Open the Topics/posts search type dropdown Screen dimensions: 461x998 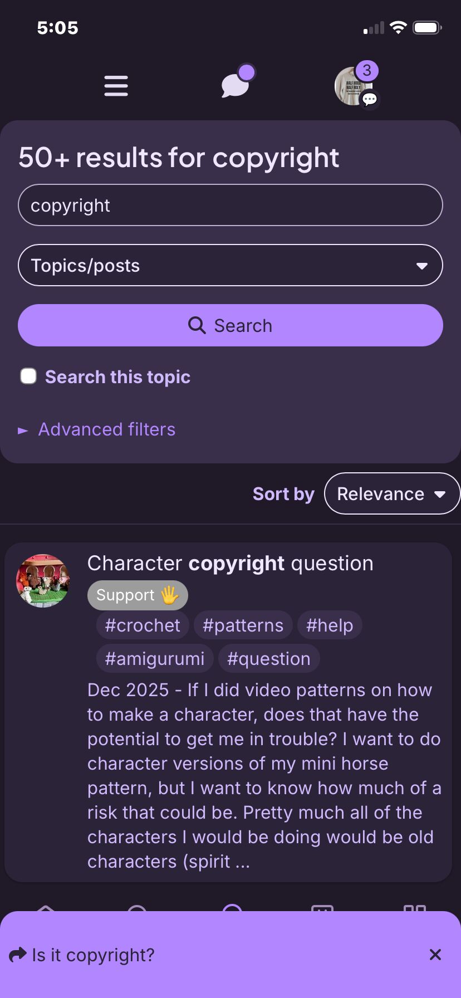coord(230,265)
